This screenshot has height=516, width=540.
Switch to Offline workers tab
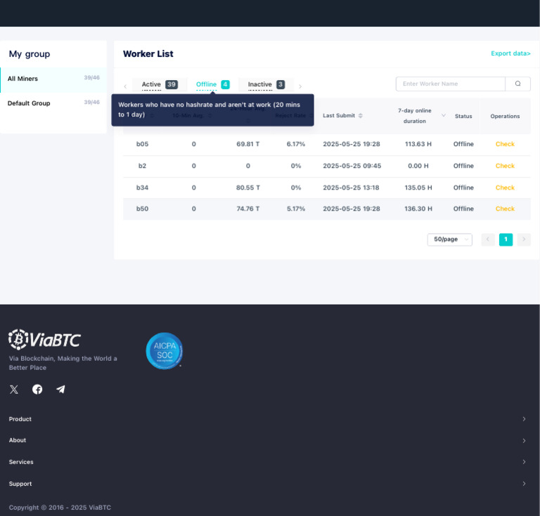tap(212, 84)
